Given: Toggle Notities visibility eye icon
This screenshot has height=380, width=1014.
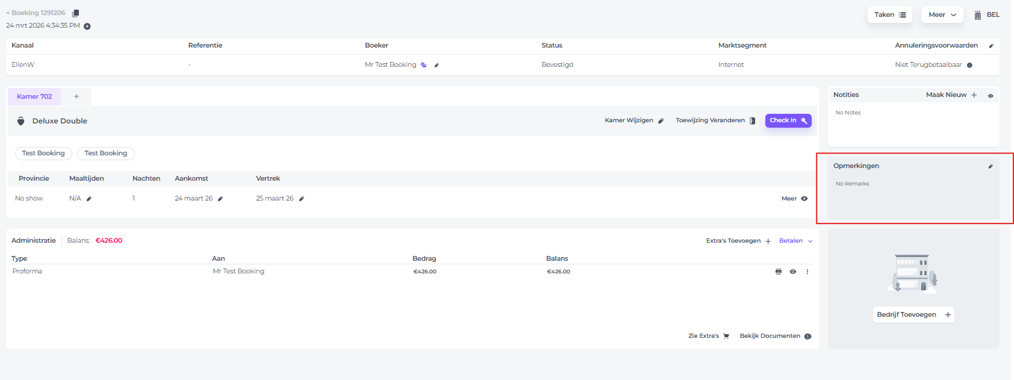Looking at the screenshot, I should click(x=991, y=96).
